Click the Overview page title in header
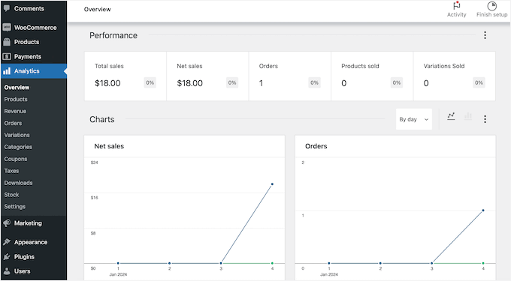 pos(98,10)
